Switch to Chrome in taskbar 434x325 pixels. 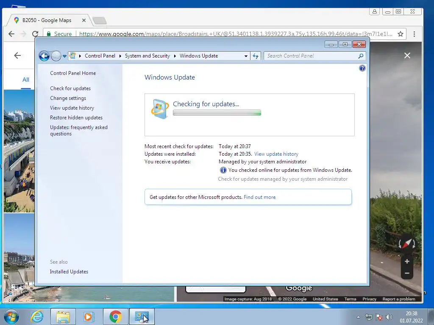click(x=115, y=317)
